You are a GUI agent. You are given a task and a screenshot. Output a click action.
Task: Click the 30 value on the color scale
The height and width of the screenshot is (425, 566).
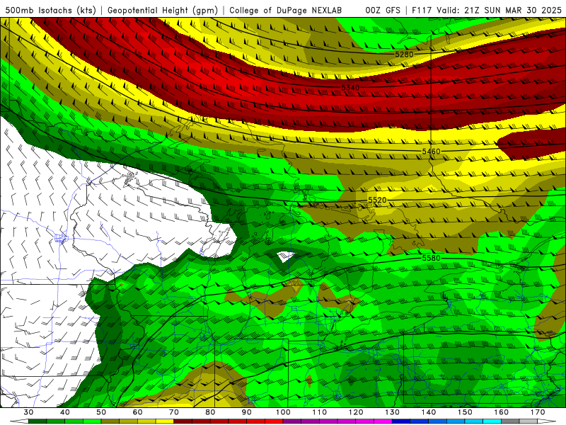click(x=28, y=412)
